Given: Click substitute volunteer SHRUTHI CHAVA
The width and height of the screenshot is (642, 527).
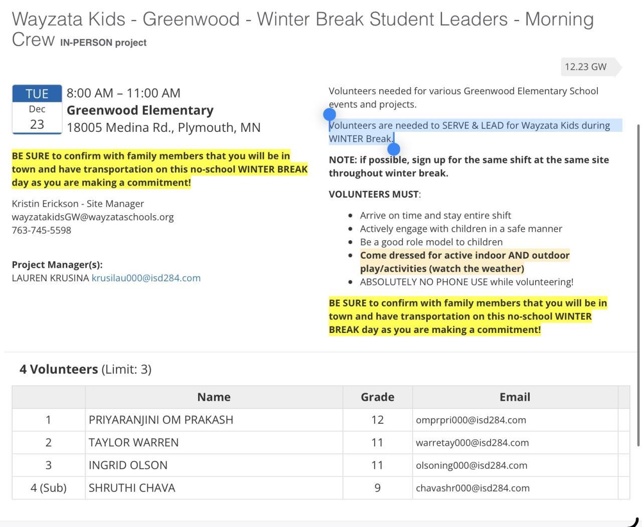Looking at the screenshot, I should 132,488.
